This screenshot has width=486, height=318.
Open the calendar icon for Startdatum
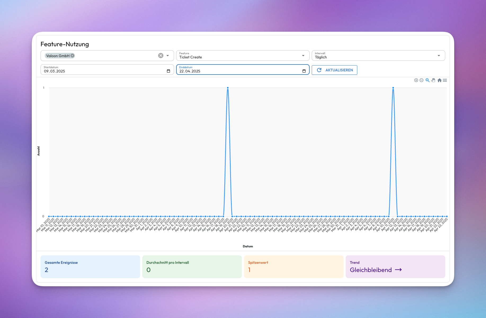(x=169, y=71)
